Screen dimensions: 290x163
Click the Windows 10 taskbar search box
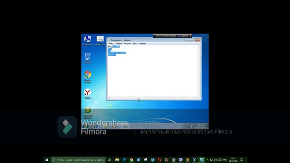click(78, 160)
